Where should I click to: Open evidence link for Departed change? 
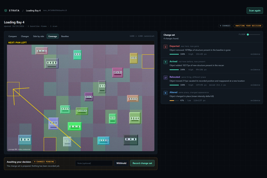255,54
